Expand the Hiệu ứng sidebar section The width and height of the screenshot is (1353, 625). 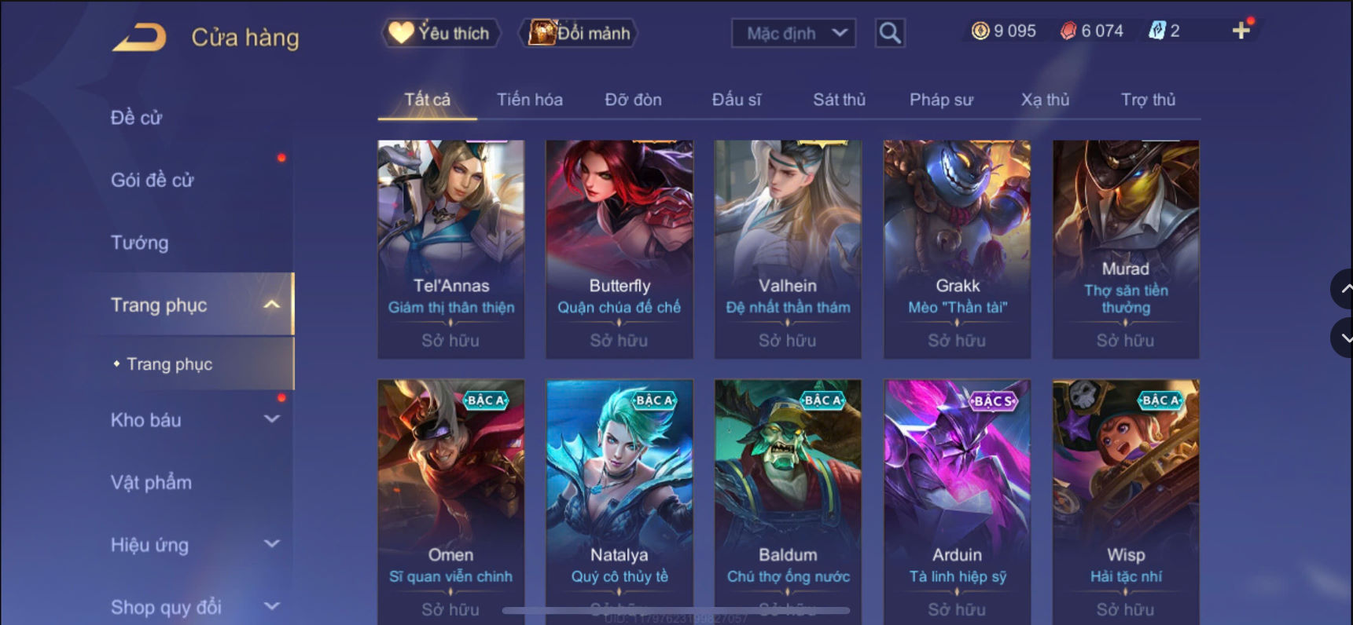click(272, 544)
